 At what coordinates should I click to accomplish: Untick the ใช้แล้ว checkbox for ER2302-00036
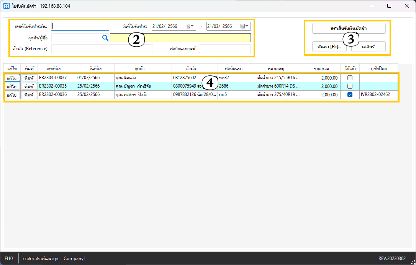[x=350, y=94]
